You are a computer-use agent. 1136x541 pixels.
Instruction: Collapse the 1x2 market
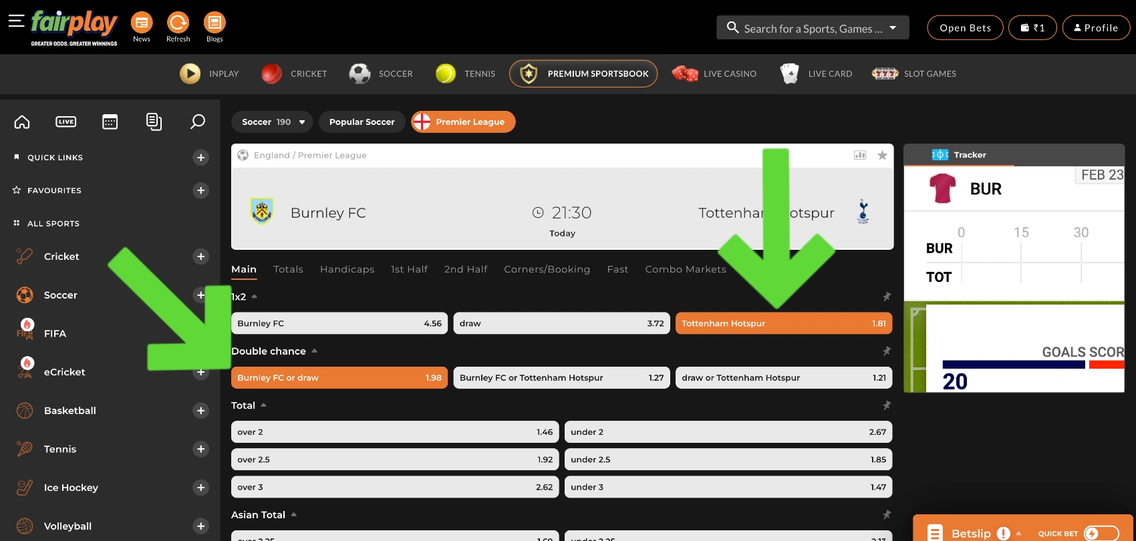click(254, 297)
